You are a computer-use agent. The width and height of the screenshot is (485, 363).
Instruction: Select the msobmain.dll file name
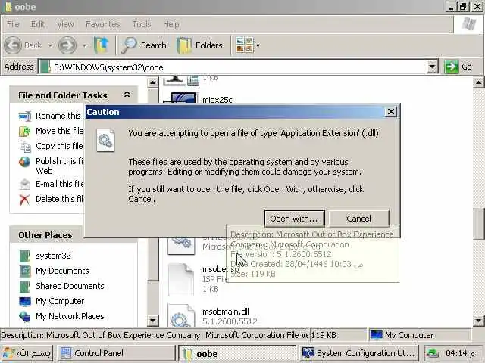(x=226, y=312)
